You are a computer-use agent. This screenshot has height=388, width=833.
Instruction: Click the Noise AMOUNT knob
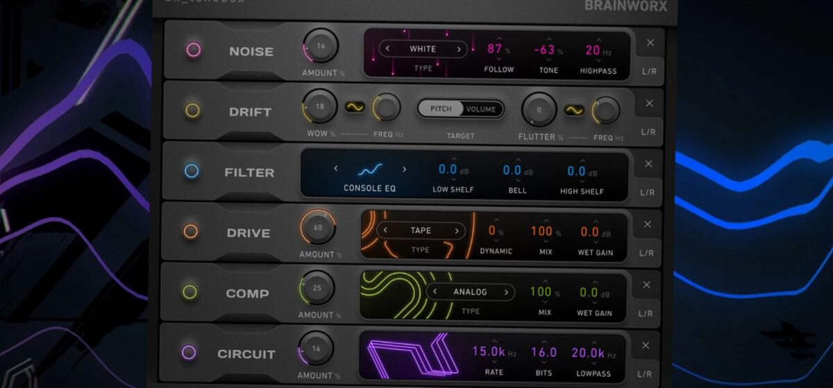click(320, 46)
